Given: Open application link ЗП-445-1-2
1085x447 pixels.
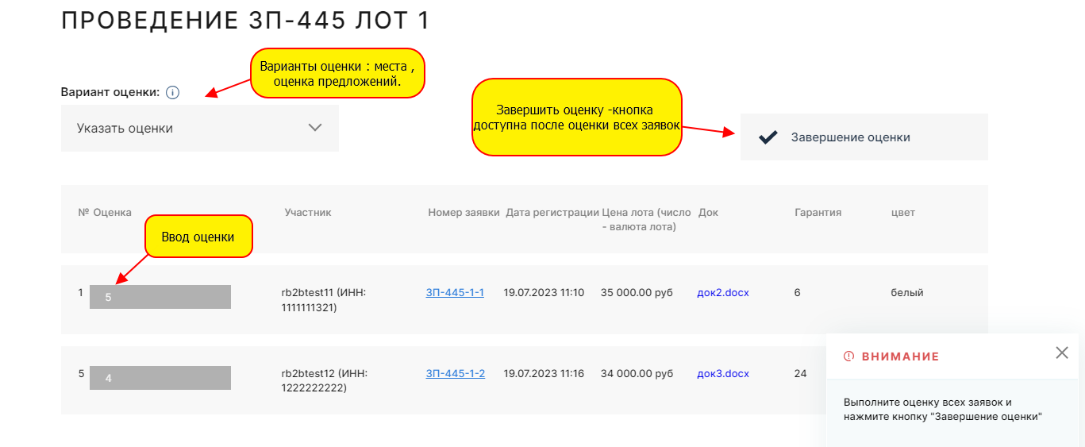Looking at the screenshot, I should click(x=455, y=374).
